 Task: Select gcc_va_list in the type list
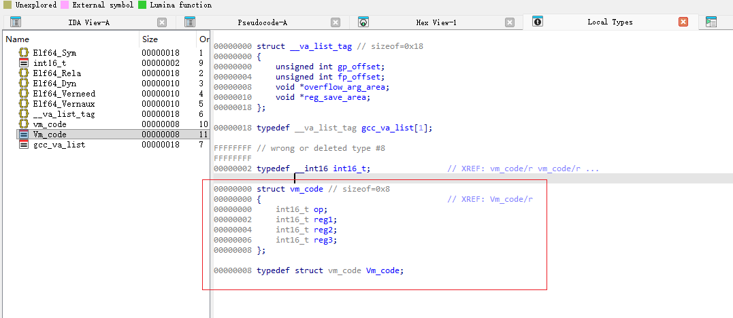pos(59,145)
